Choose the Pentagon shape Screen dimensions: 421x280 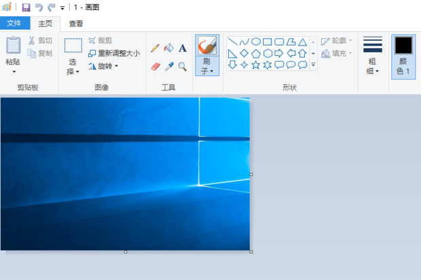click(x=256, y=54)
